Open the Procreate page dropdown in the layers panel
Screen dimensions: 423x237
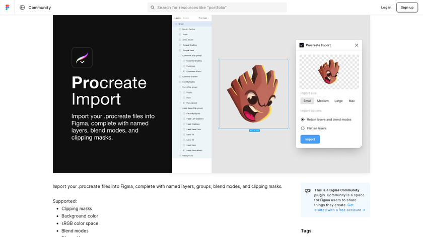(x=203, y=18)
